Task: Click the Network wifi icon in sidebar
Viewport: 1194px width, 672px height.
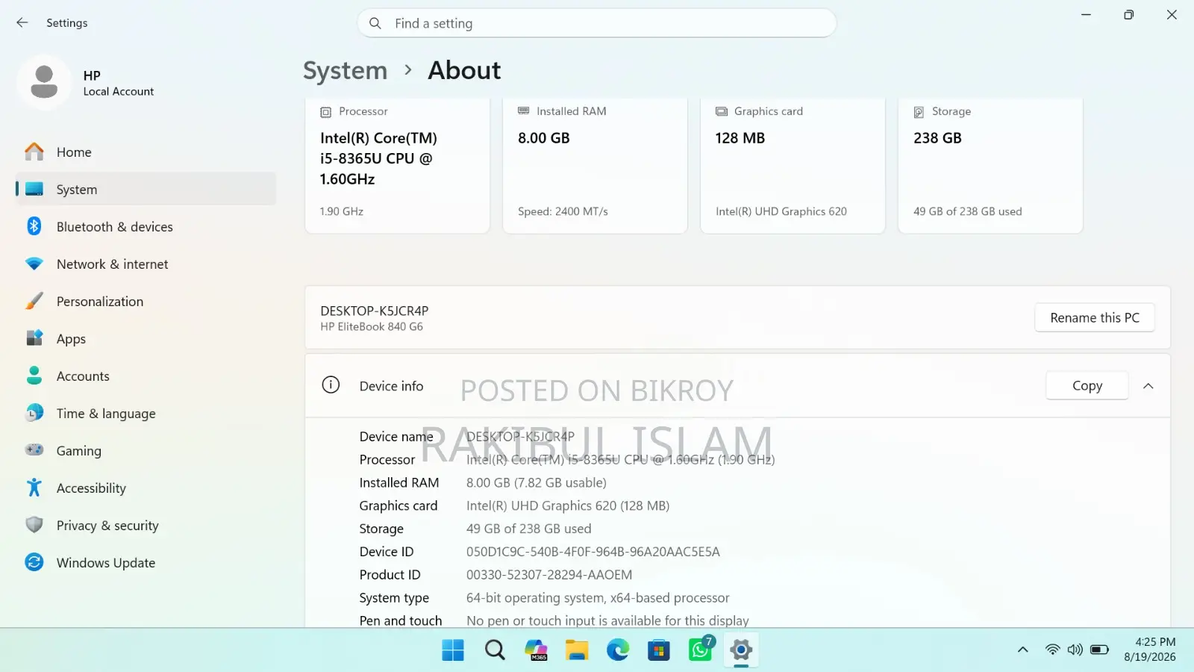Action: point(34,264)
